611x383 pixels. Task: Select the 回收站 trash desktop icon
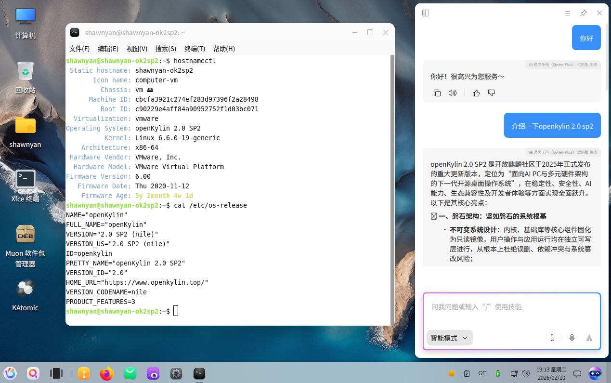[x=25, y=77]
